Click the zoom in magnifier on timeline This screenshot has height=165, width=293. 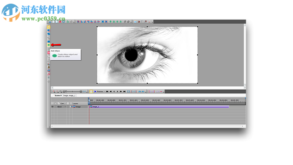(54, 92)
